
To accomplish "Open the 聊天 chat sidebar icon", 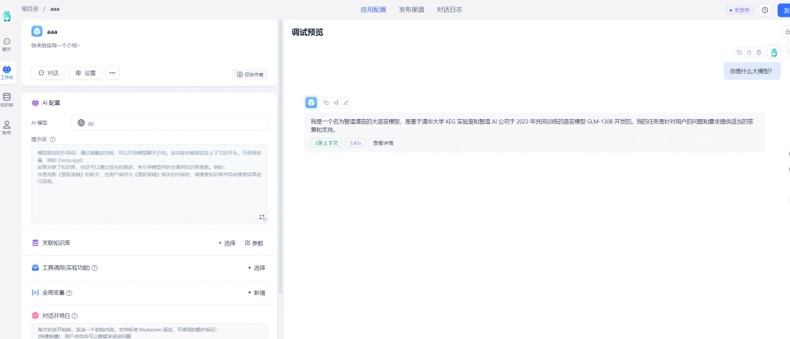I will pos(7,44).
